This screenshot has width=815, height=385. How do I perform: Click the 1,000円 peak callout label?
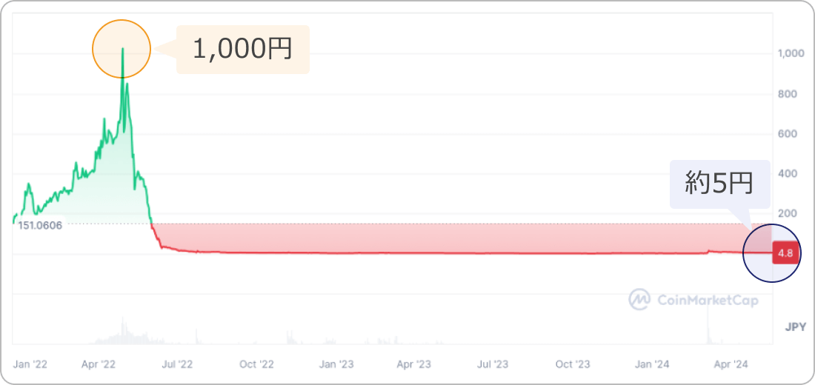(x=243, y=50)
